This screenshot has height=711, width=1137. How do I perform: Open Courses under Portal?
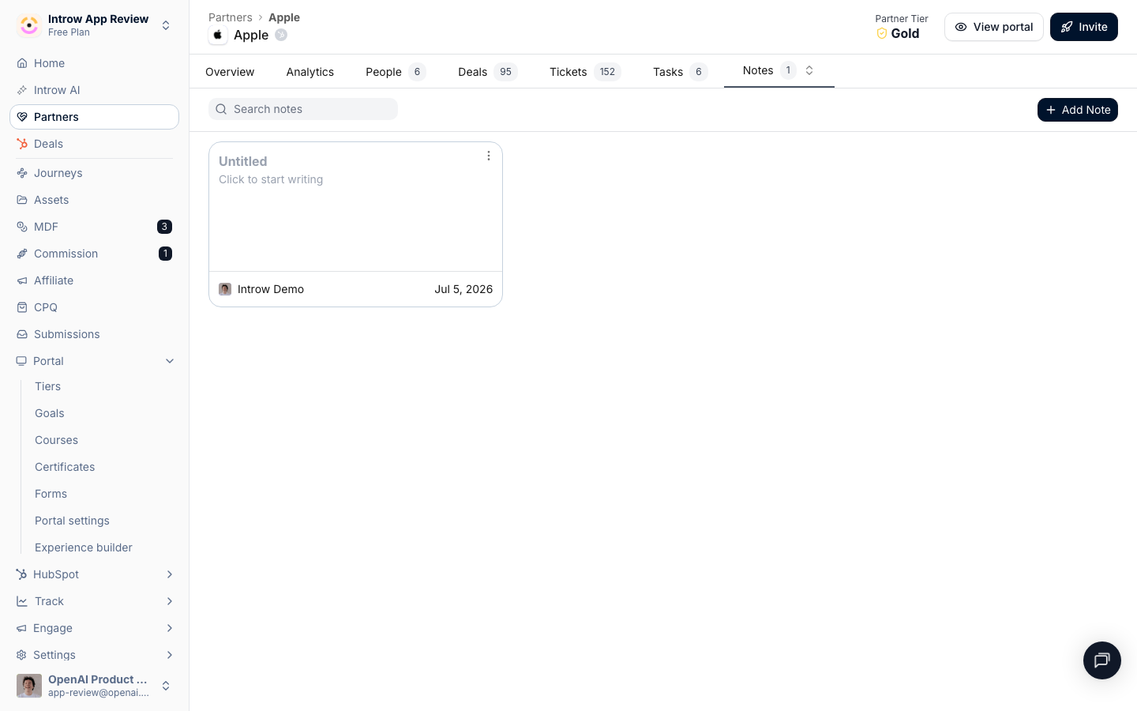click(57, 440)
